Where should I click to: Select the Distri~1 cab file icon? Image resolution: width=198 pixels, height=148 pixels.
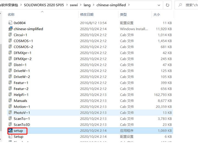[x=10, y=65]
